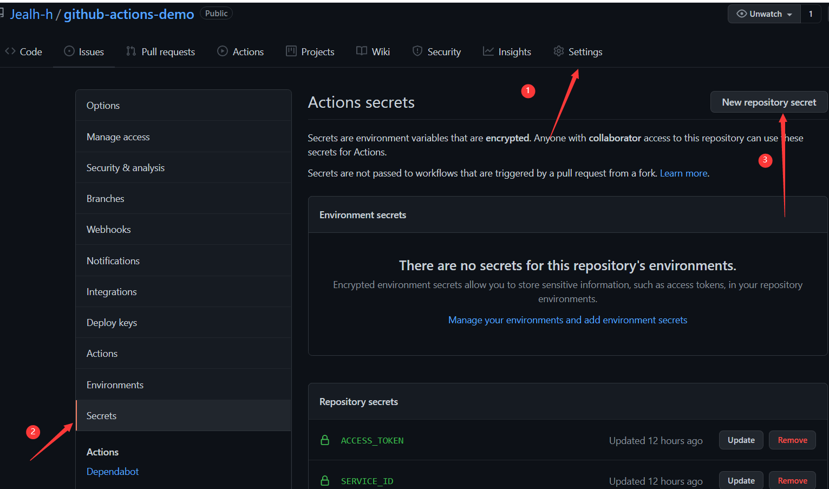Open Manage access settings

[x=184, y=136]
